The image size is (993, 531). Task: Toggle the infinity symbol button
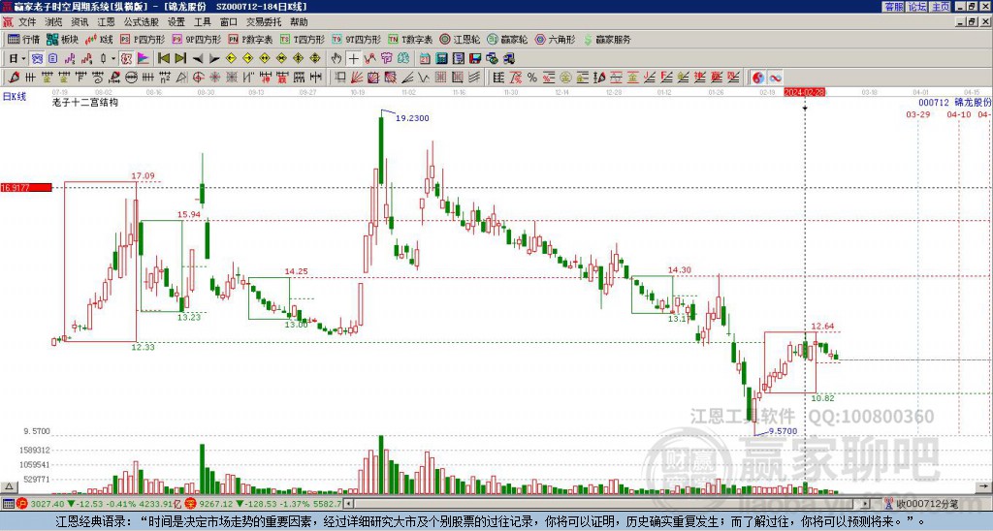click(775, 78)
